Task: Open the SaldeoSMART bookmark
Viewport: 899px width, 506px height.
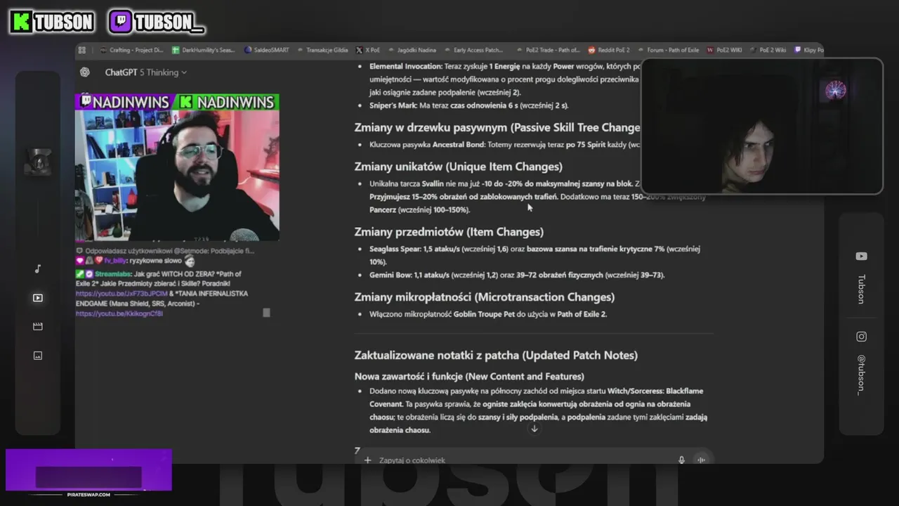Action: click(x=267, y=50)
